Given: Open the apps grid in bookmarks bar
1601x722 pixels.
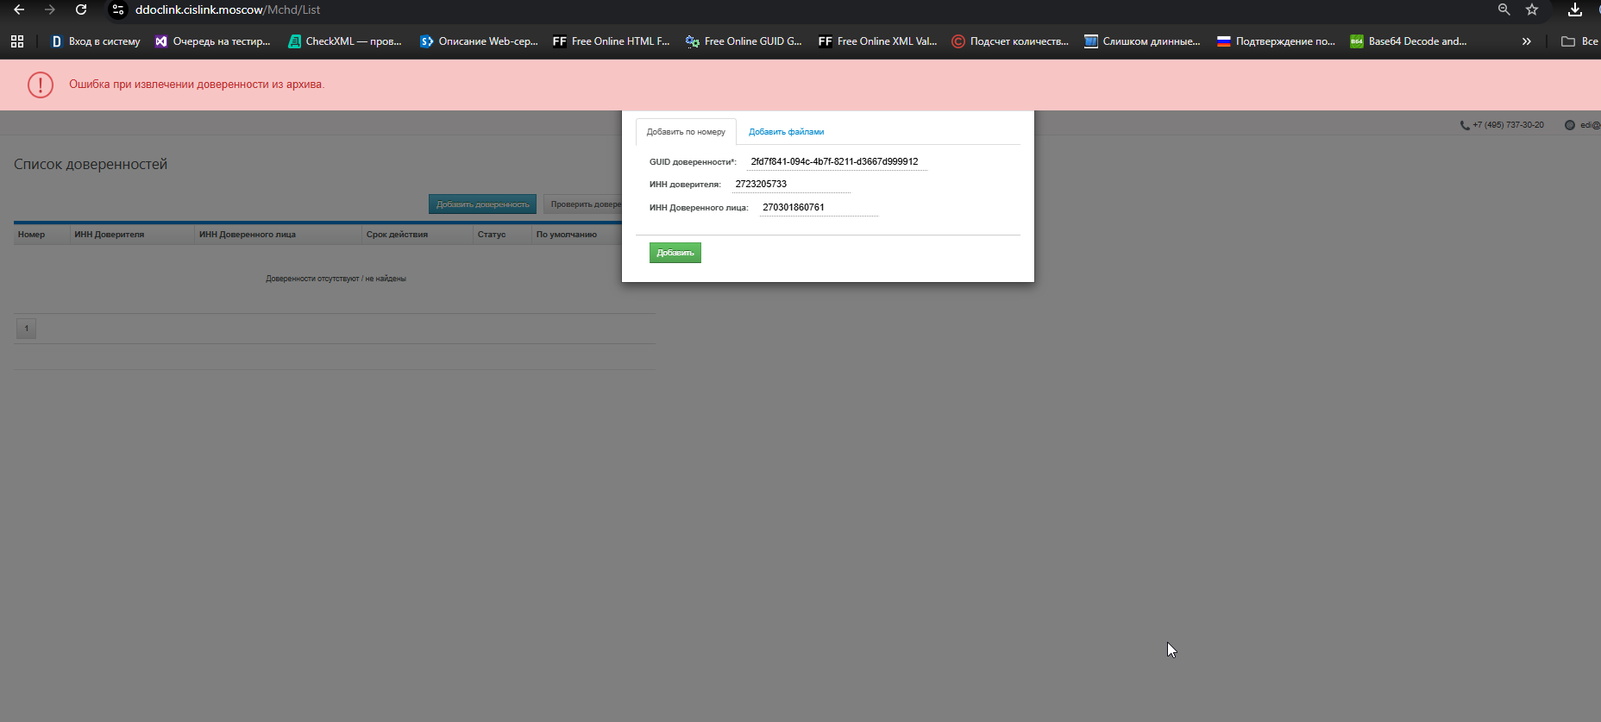Looking at the screenshot, I should tap(17, 41).
